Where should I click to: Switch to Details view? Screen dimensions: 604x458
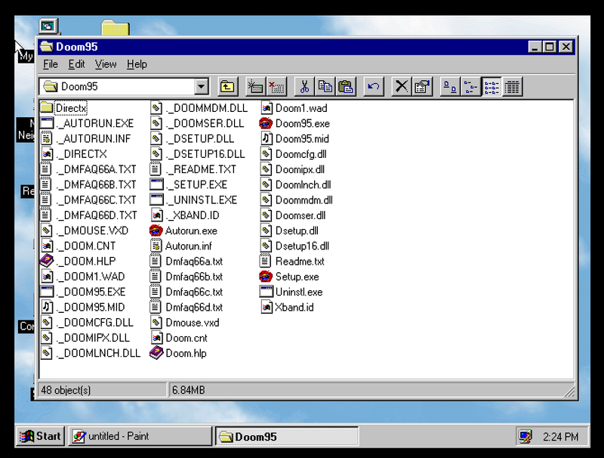point(512,87)
